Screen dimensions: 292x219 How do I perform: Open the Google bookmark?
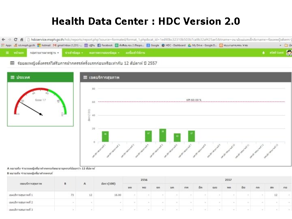(x=153, y=45)
